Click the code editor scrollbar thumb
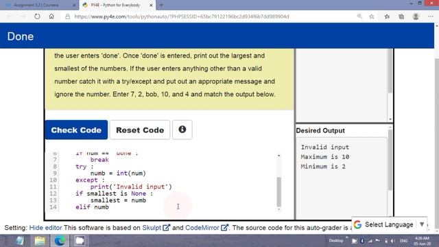 click(279, 192)
